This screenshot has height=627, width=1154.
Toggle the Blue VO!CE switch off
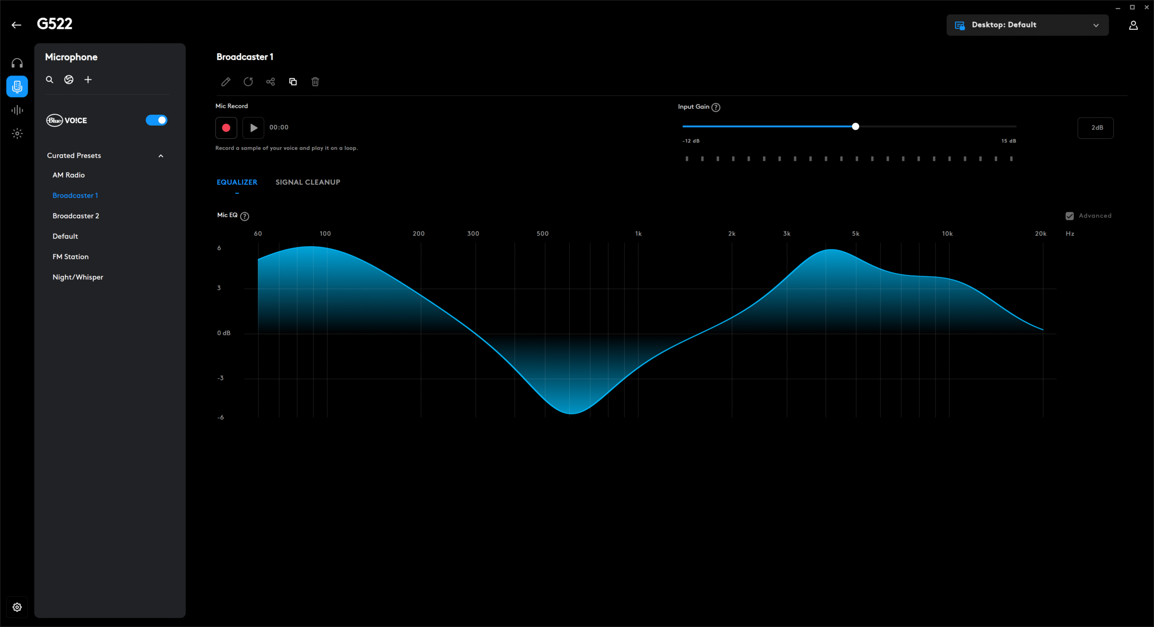pos(156,120)
